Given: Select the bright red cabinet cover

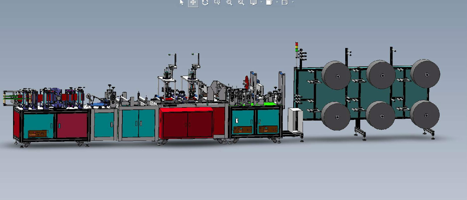Looking at the screenshot, I should pos(186,123).
